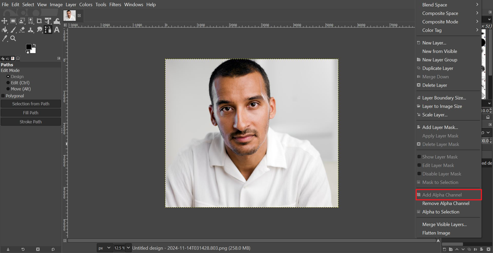Viewport: 493px width, 253px height.
Task: Select the Eraser tool
Action: (22, 30)
